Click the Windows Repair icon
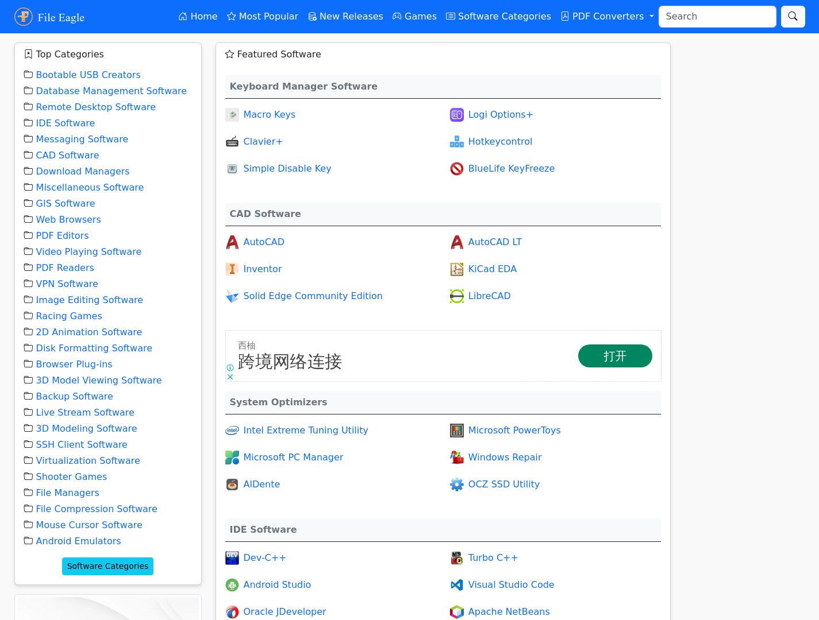The width and height of the screenshot is (819, 620). point(457,458)
